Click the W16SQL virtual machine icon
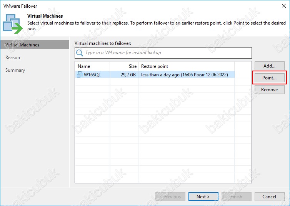The height and width of the screenshot is (206, 290). point(80,74)
